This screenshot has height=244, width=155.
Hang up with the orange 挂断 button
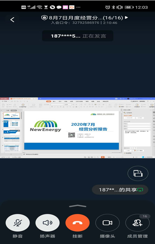point(77,223)
